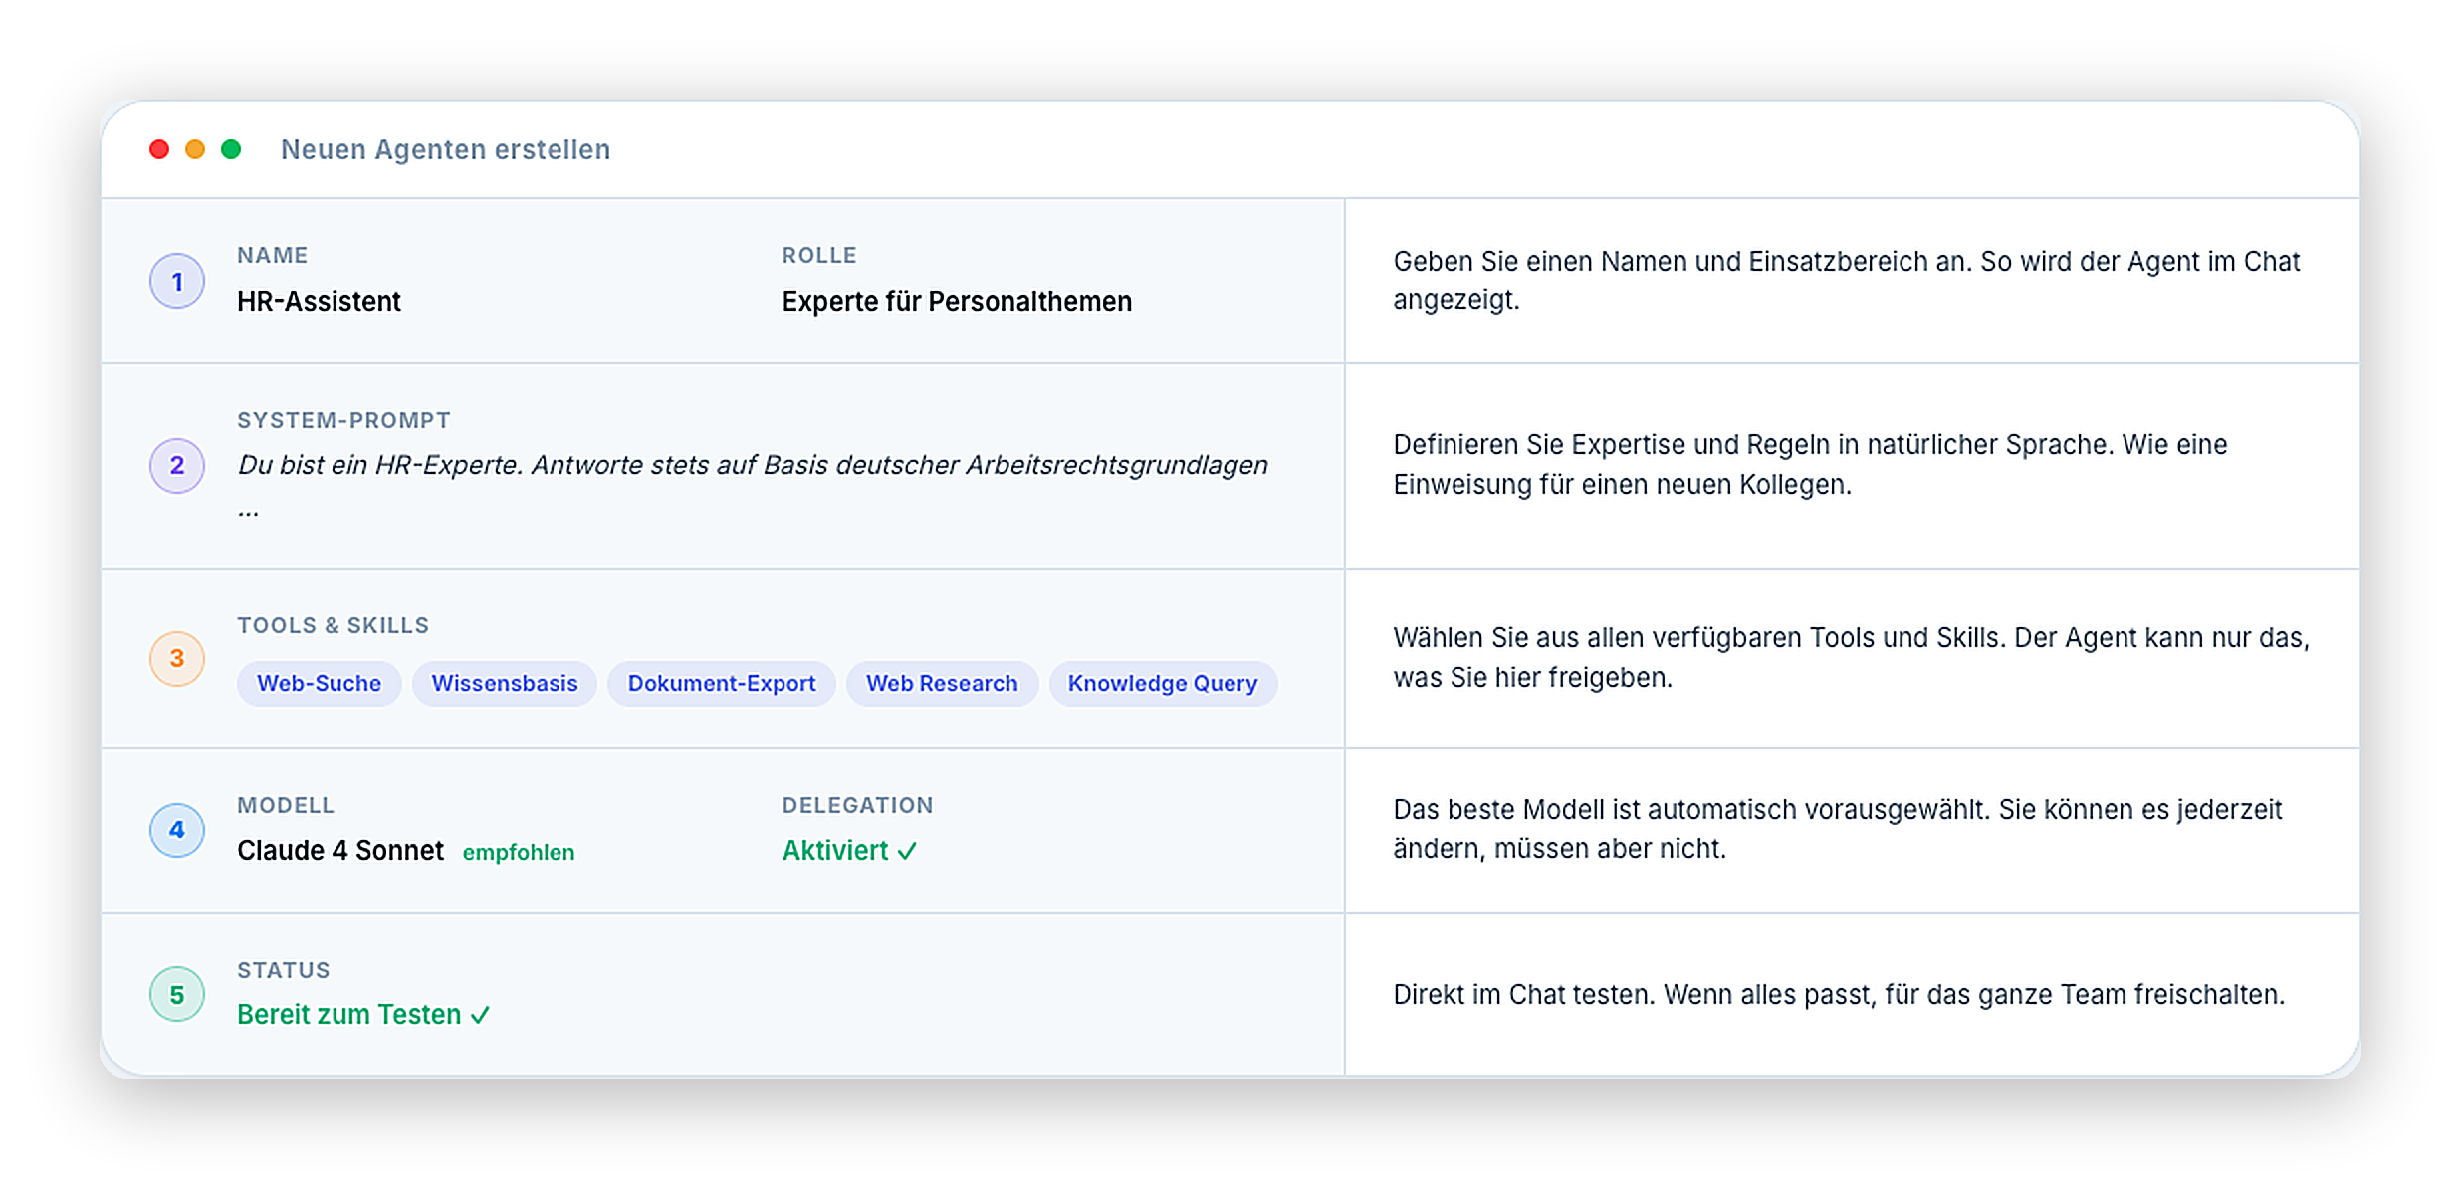Edit the Experte für Personalthemen role field
This screenshot has width=2461, height=1179.
(956, 302)
